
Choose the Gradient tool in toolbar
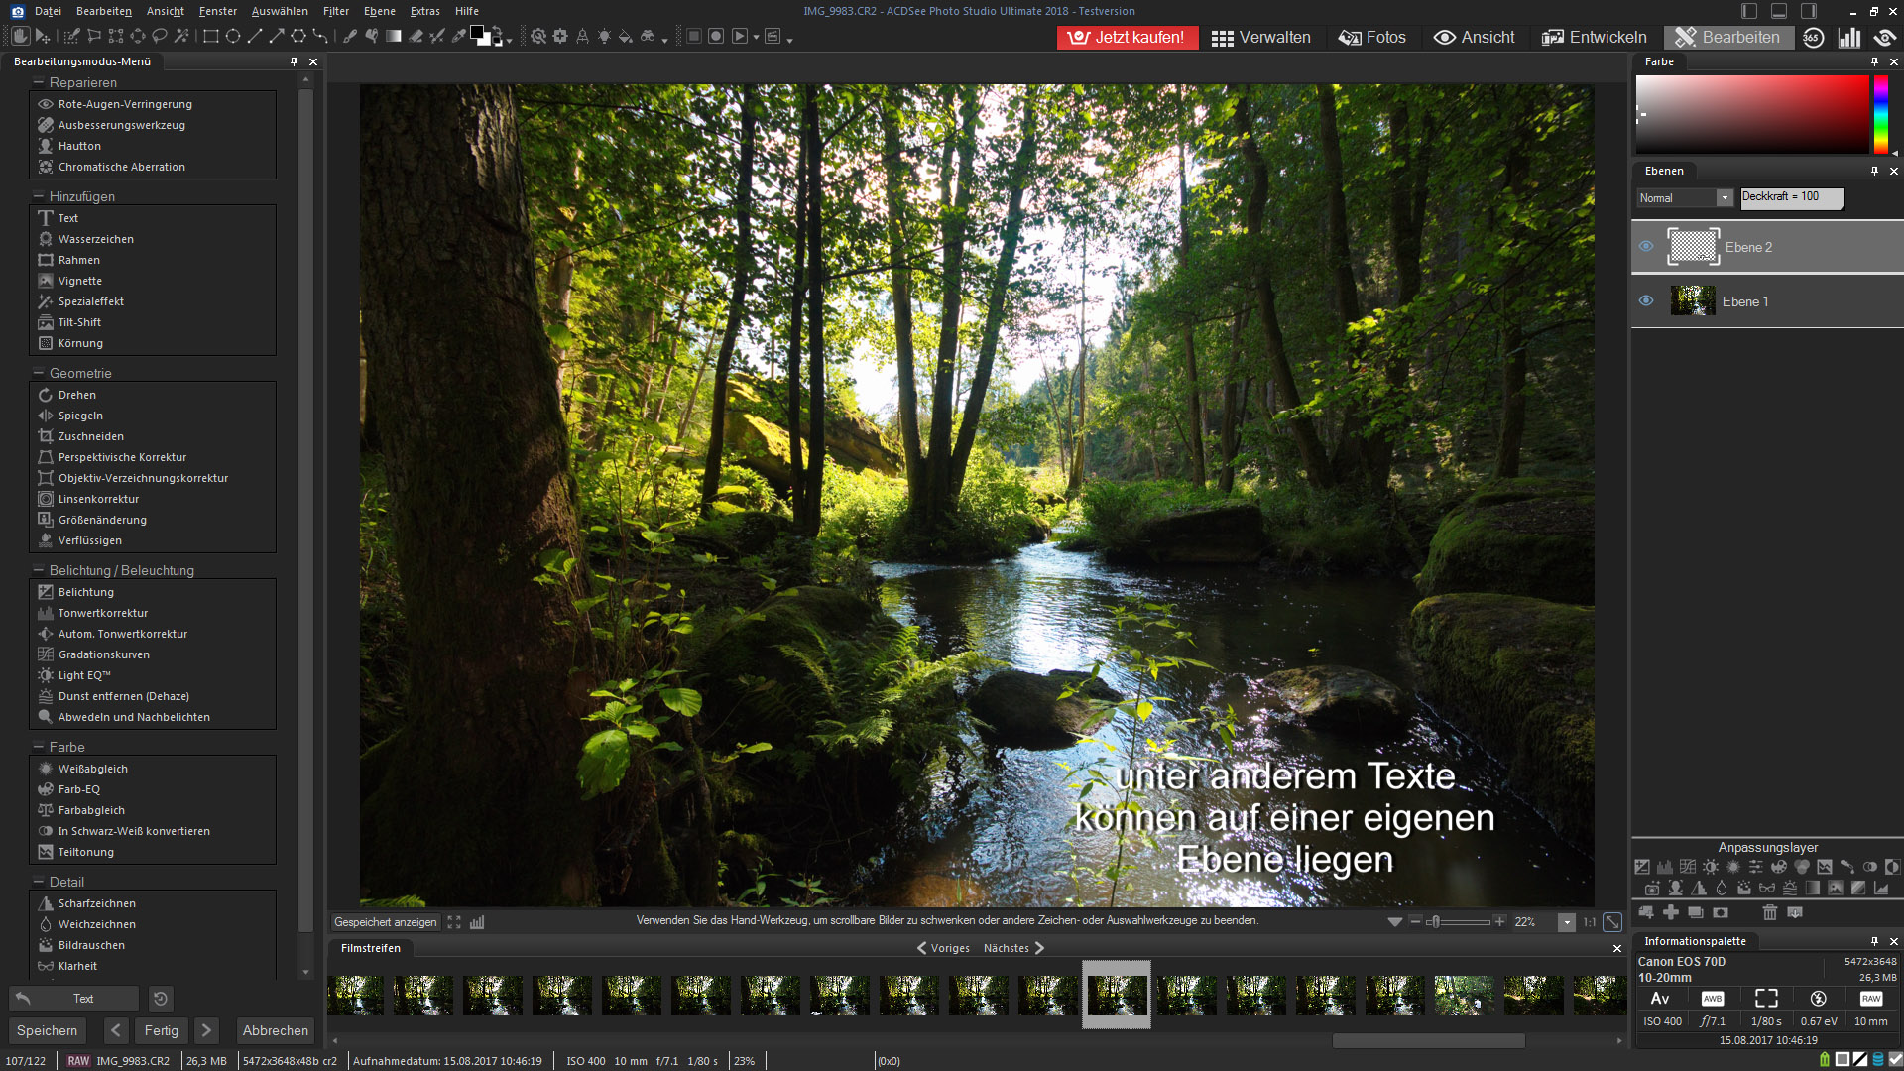394,37
